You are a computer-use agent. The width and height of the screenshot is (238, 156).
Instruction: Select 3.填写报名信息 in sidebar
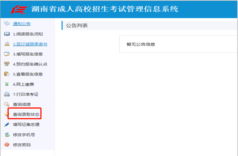coord(28,54)
